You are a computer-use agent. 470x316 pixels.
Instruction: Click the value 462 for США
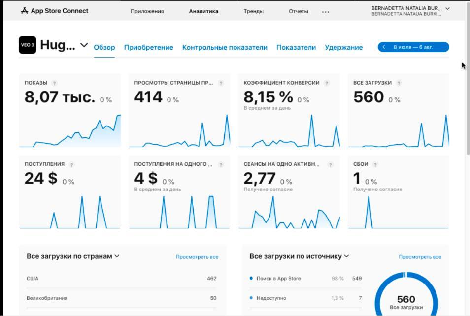click(x=212, y=278)
